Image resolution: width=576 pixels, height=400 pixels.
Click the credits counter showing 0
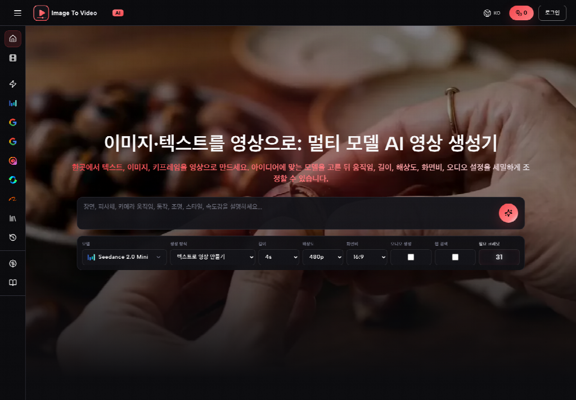[521, 13]
